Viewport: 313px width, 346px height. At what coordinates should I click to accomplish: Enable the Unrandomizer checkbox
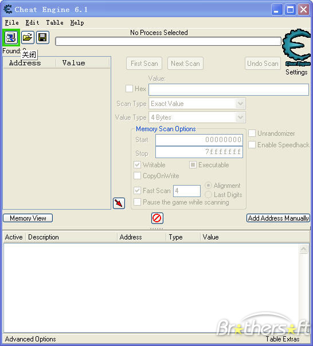(x=252, y=133)
